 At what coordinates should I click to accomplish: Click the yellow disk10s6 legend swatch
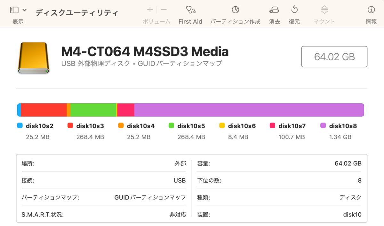(x=222, y=125)
